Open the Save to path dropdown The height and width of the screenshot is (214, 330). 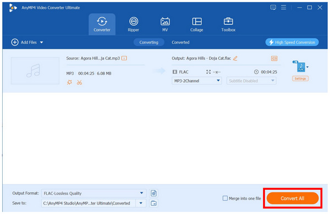141,203
